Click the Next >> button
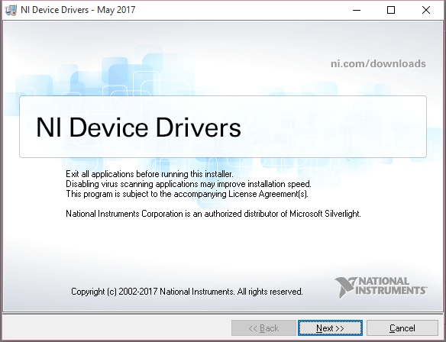 (330, 328)
